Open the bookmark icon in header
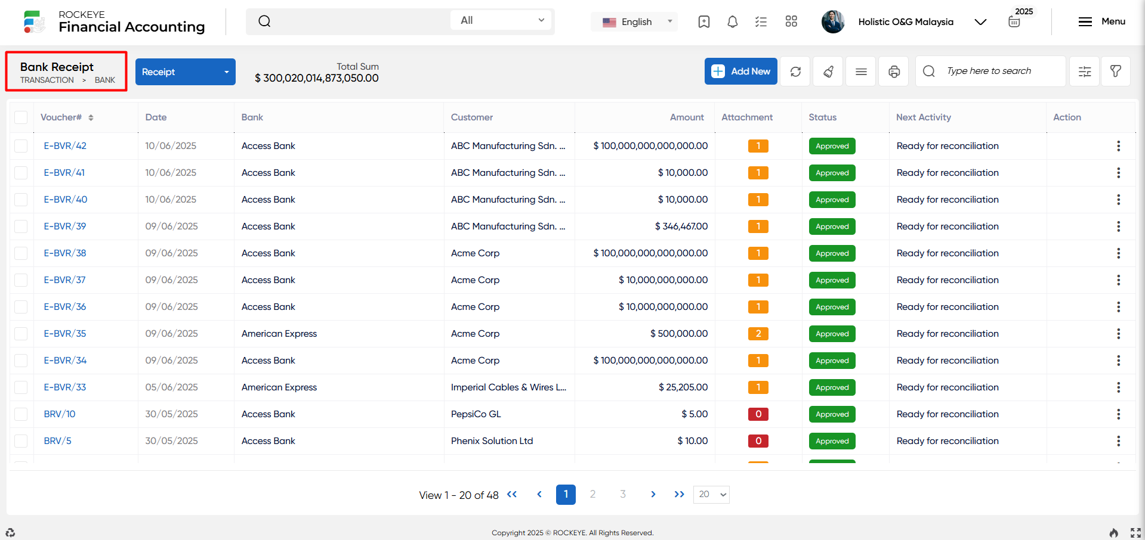Image resolution: width=1145 pixels, height=540 pixels. click(x=704, y=22)
